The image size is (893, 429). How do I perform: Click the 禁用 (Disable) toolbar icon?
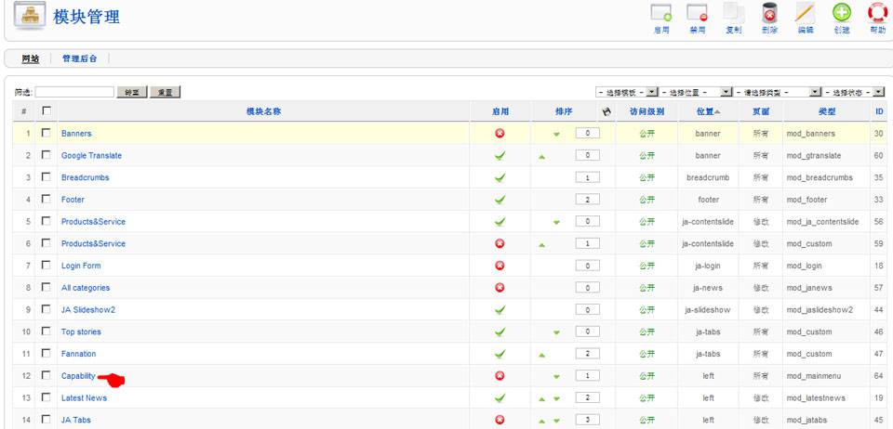pos(697,12)
